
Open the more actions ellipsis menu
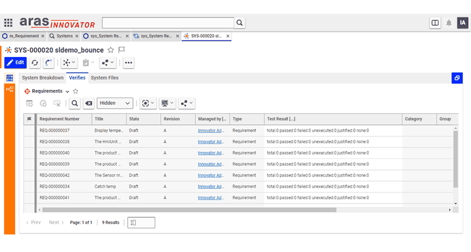129,63
